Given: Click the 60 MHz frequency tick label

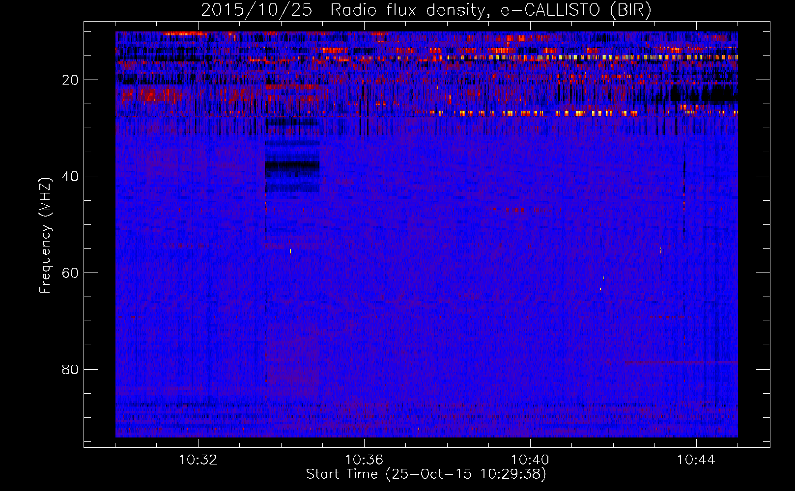Looking at the screenshot, I should tap(71, 273).
